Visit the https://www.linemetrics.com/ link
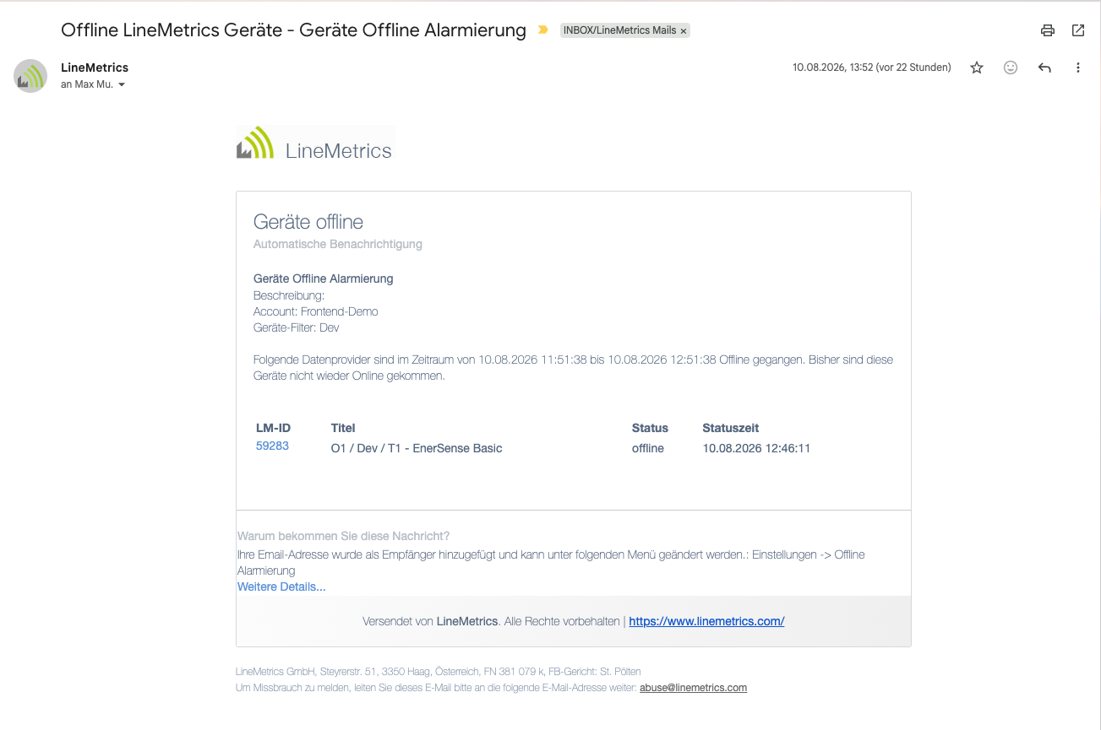The width and height of the screenshot is (1101, 730). pos(706,621)
